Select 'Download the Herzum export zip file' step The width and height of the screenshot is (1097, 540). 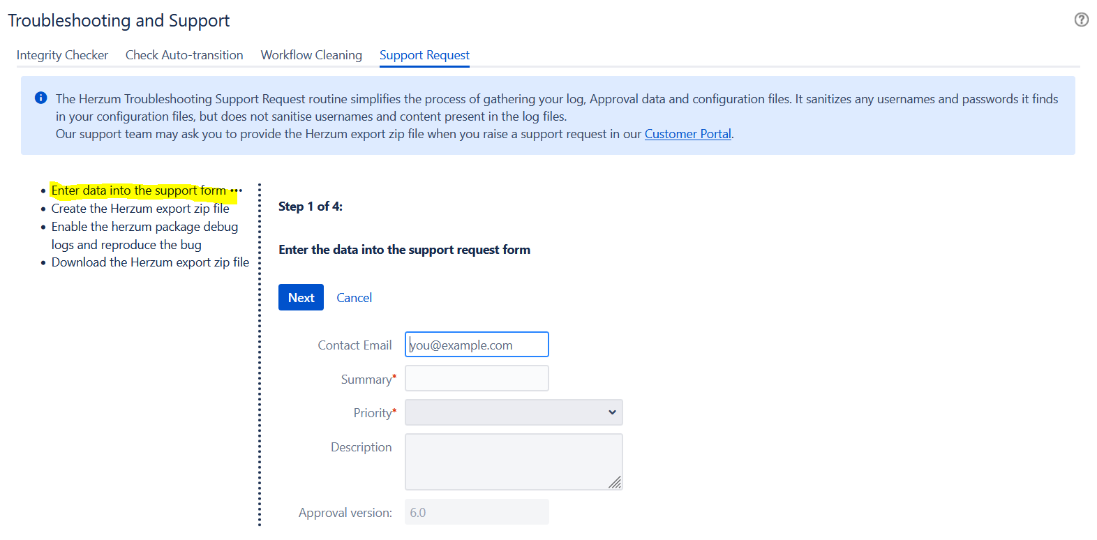click(150, 262)
